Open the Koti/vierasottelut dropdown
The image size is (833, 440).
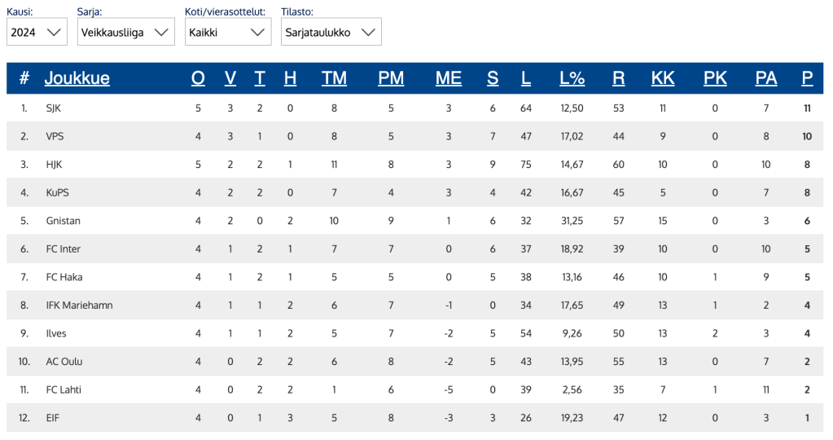(227, 32)
